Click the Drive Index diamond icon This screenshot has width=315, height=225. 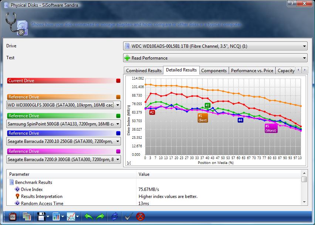17,189
